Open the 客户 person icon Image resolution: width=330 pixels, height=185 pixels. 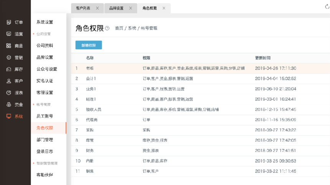pos(8,81)
